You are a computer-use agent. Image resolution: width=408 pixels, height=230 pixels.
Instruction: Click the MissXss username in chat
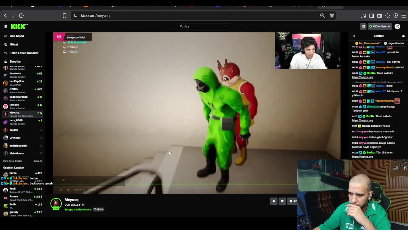click(x=373, y=107)
